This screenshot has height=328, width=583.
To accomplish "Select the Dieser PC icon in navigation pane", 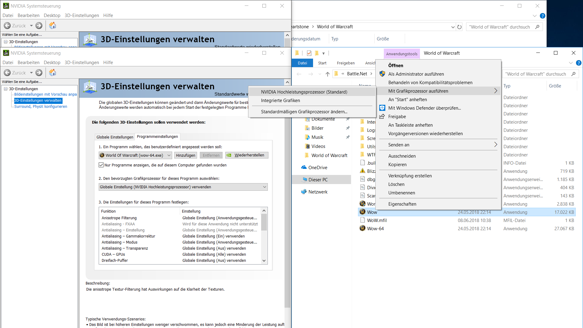I will click(x=305, y=179).
